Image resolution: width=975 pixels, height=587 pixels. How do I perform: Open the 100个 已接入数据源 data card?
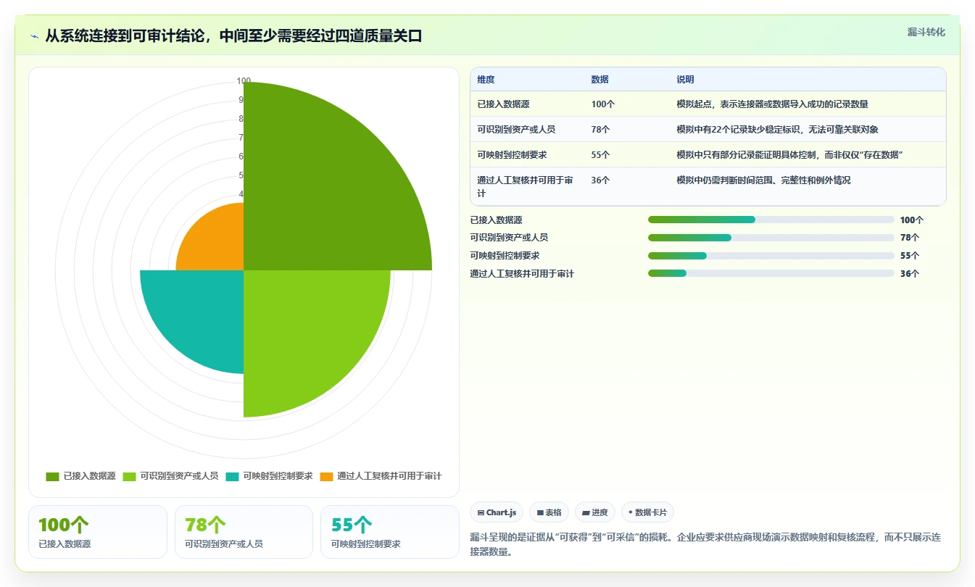pos(98,532)
